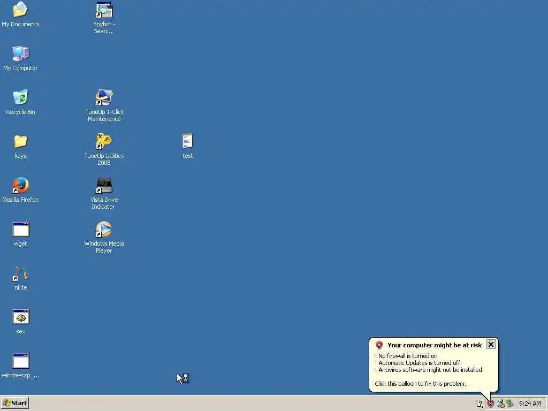Click "Automatic Updates is turned off" text
Screen dimensions: 548x411
(x=420, y=363)
